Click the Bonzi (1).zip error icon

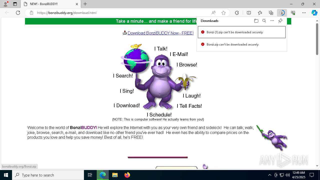[203, 32]
